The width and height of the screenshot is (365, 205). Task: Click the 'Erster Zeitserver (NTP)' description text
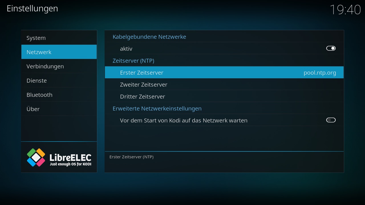pyautogui.click(x=131, y=157)
